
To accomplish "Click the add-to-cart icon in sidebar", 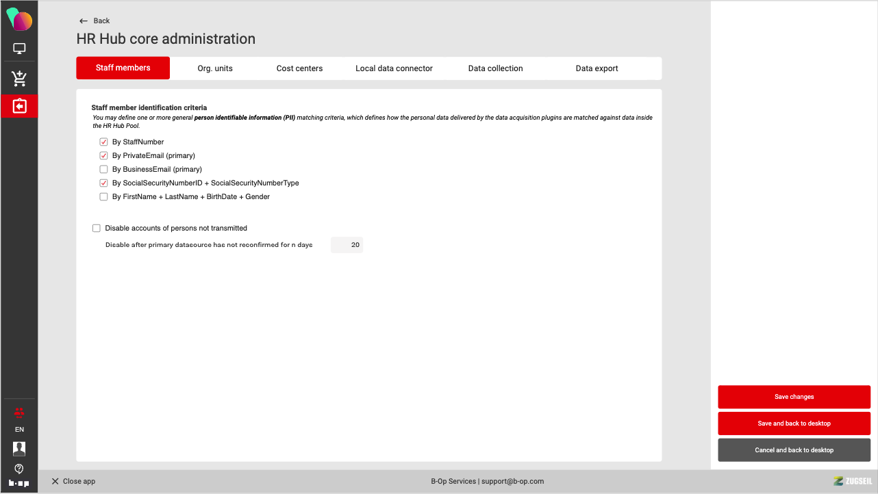I will point(19,79).
